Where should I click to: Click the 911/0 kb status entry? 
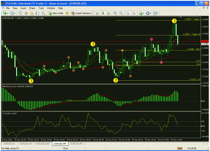192,148
